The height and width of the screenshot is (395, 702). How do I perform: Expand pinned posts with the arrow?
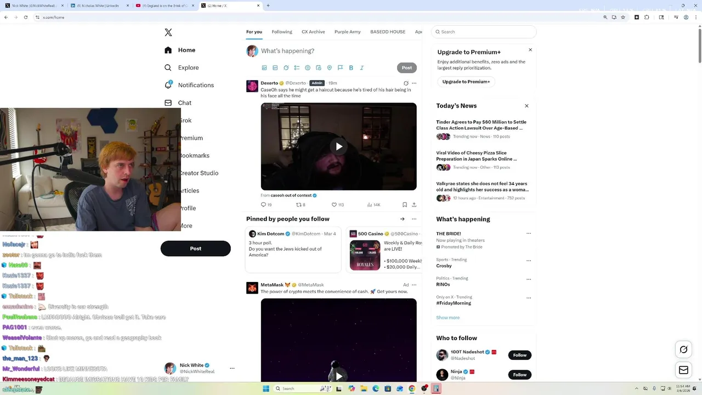point(402,219)
